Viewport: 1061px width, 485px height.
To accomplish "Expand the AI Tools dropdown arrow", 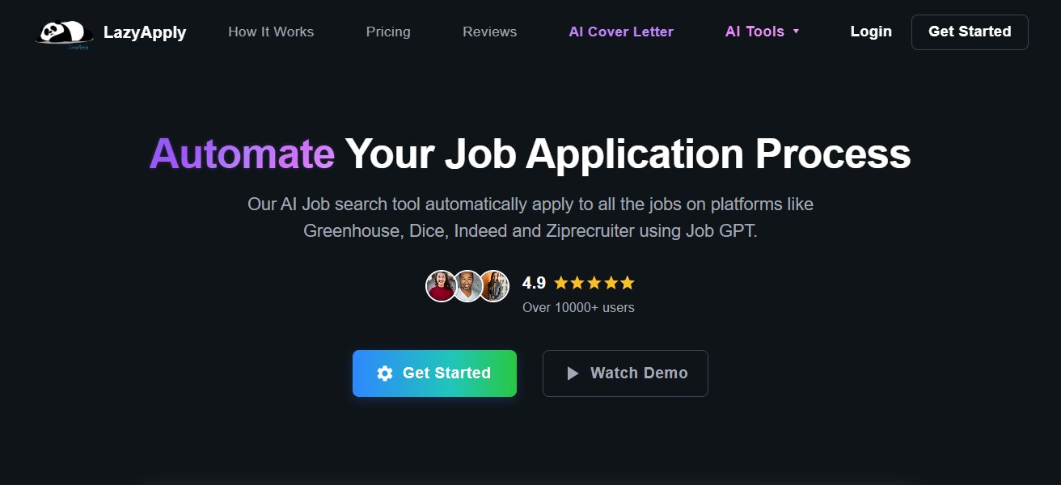I will coord(796,32).
